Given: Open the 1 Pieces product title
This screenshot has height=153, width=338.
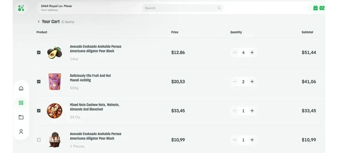Looking at the screenshot, I should click(x=96, y=136).
